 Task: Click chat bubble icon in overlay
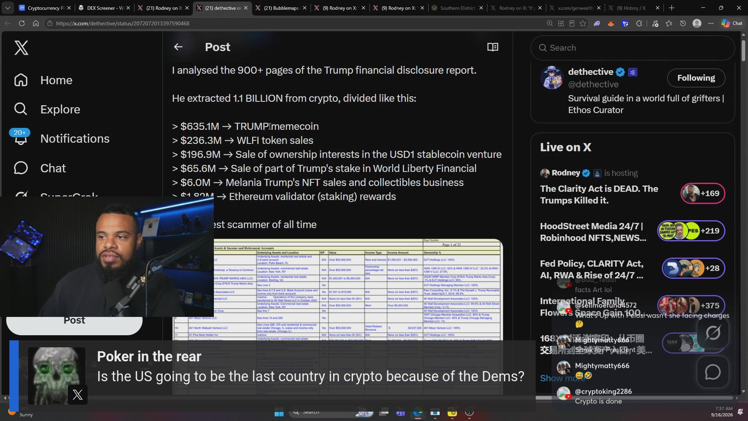[713, 372]
